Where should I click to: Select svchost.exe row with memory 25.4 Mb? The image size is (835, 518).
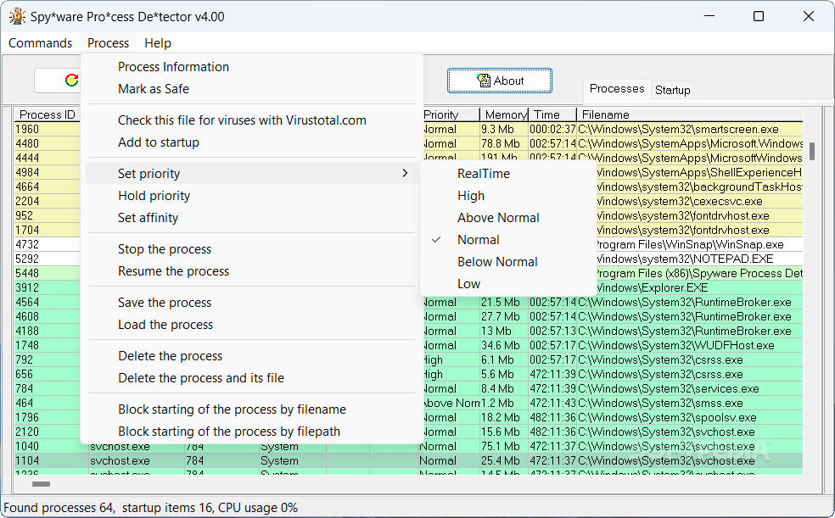click(408, 460)
